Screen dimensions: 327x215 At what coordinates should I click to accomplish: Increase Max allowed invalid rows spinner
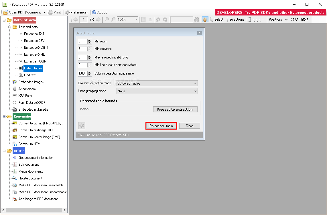click(x=89, y=56)
